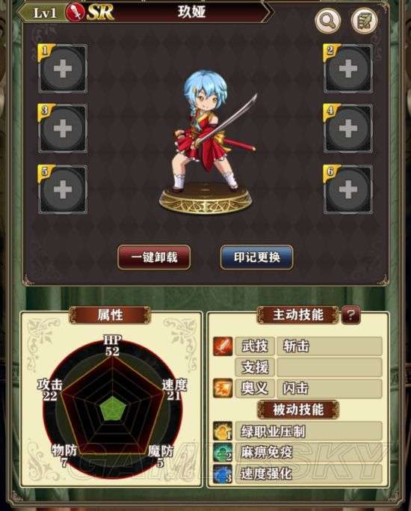Tap the 属性 attribute radar chart

112,409
